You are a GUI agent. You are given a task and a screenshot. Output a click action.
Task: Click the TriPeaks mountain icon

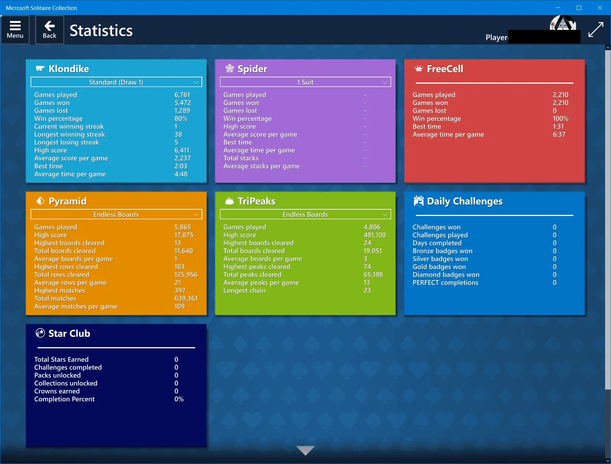[229, 201]
